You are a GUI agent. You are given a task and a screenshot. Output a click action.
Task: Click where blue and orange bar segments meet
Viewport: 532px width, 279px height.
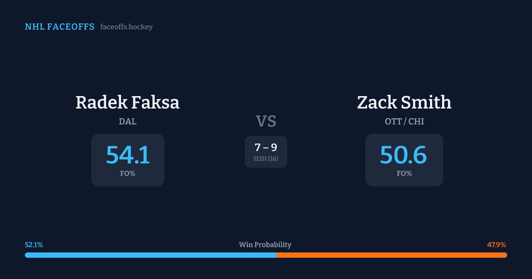tap(276, 255)
